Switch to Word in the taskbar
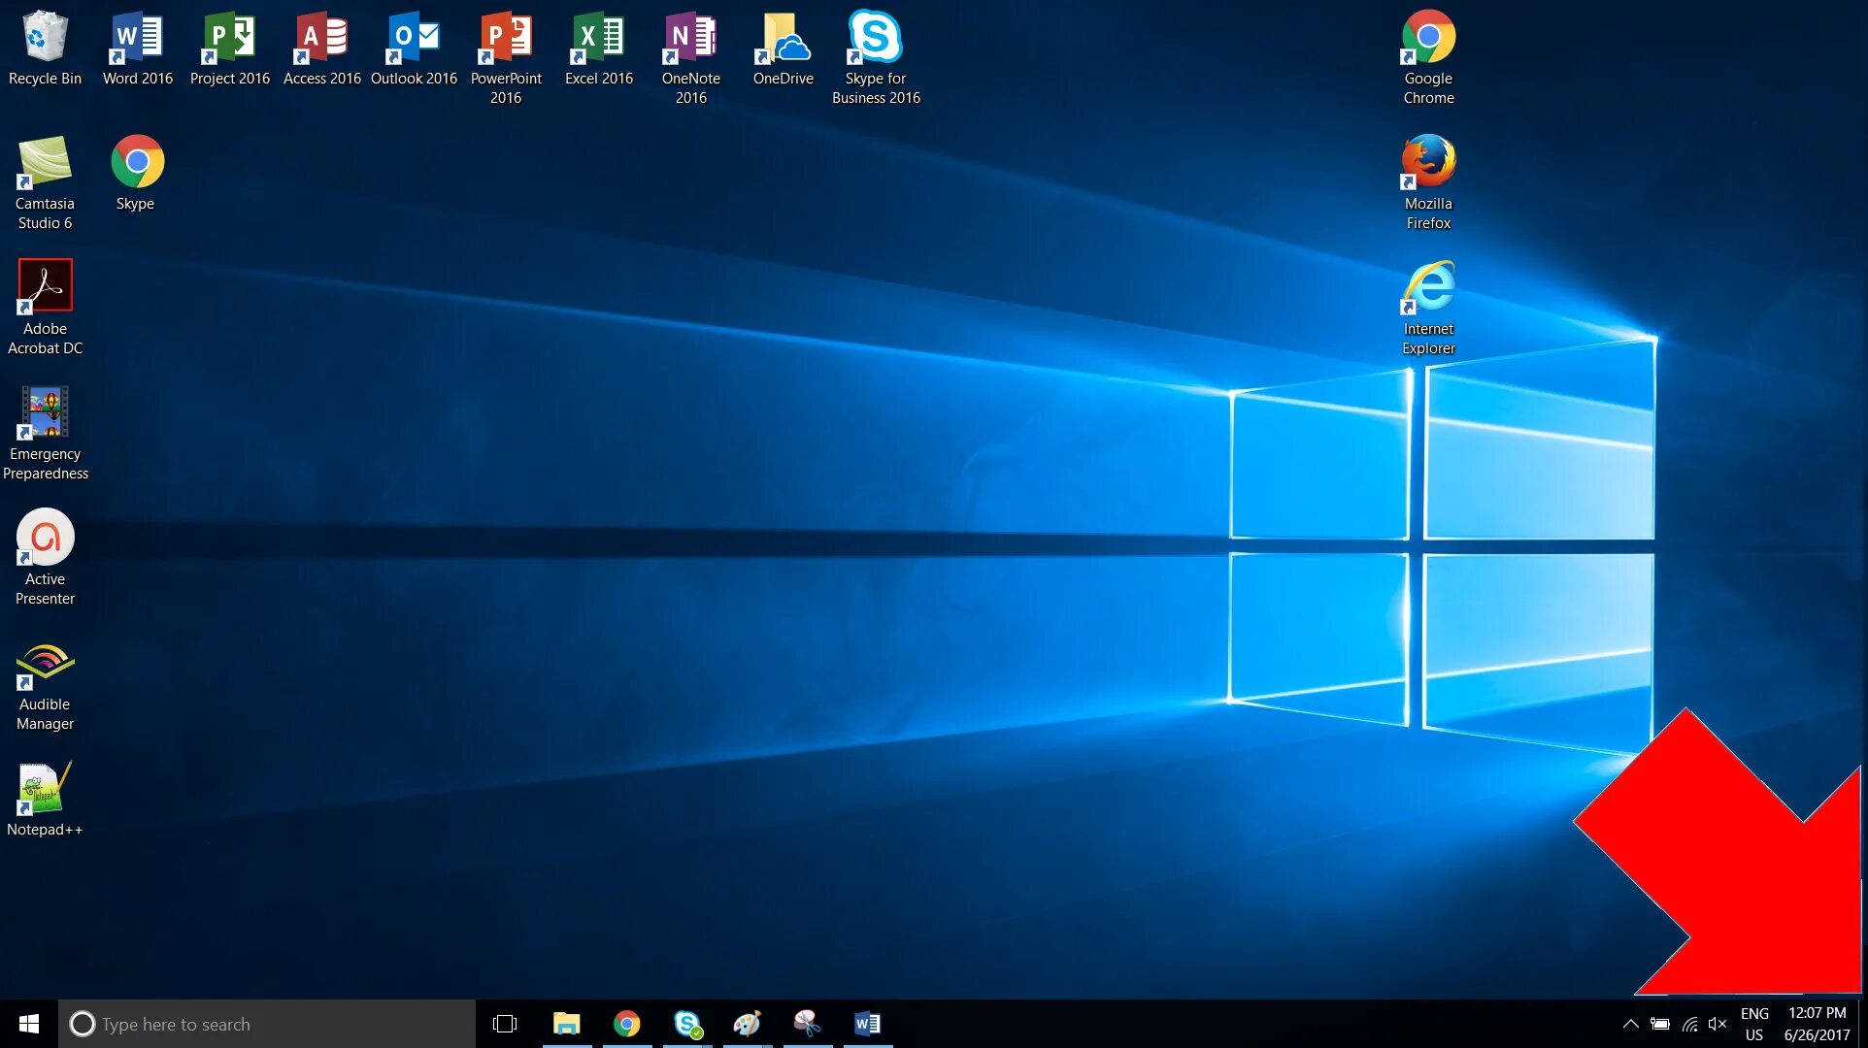This screenshot has width=1868, height=1048. pyautogui.click(x=868, y=1024)
